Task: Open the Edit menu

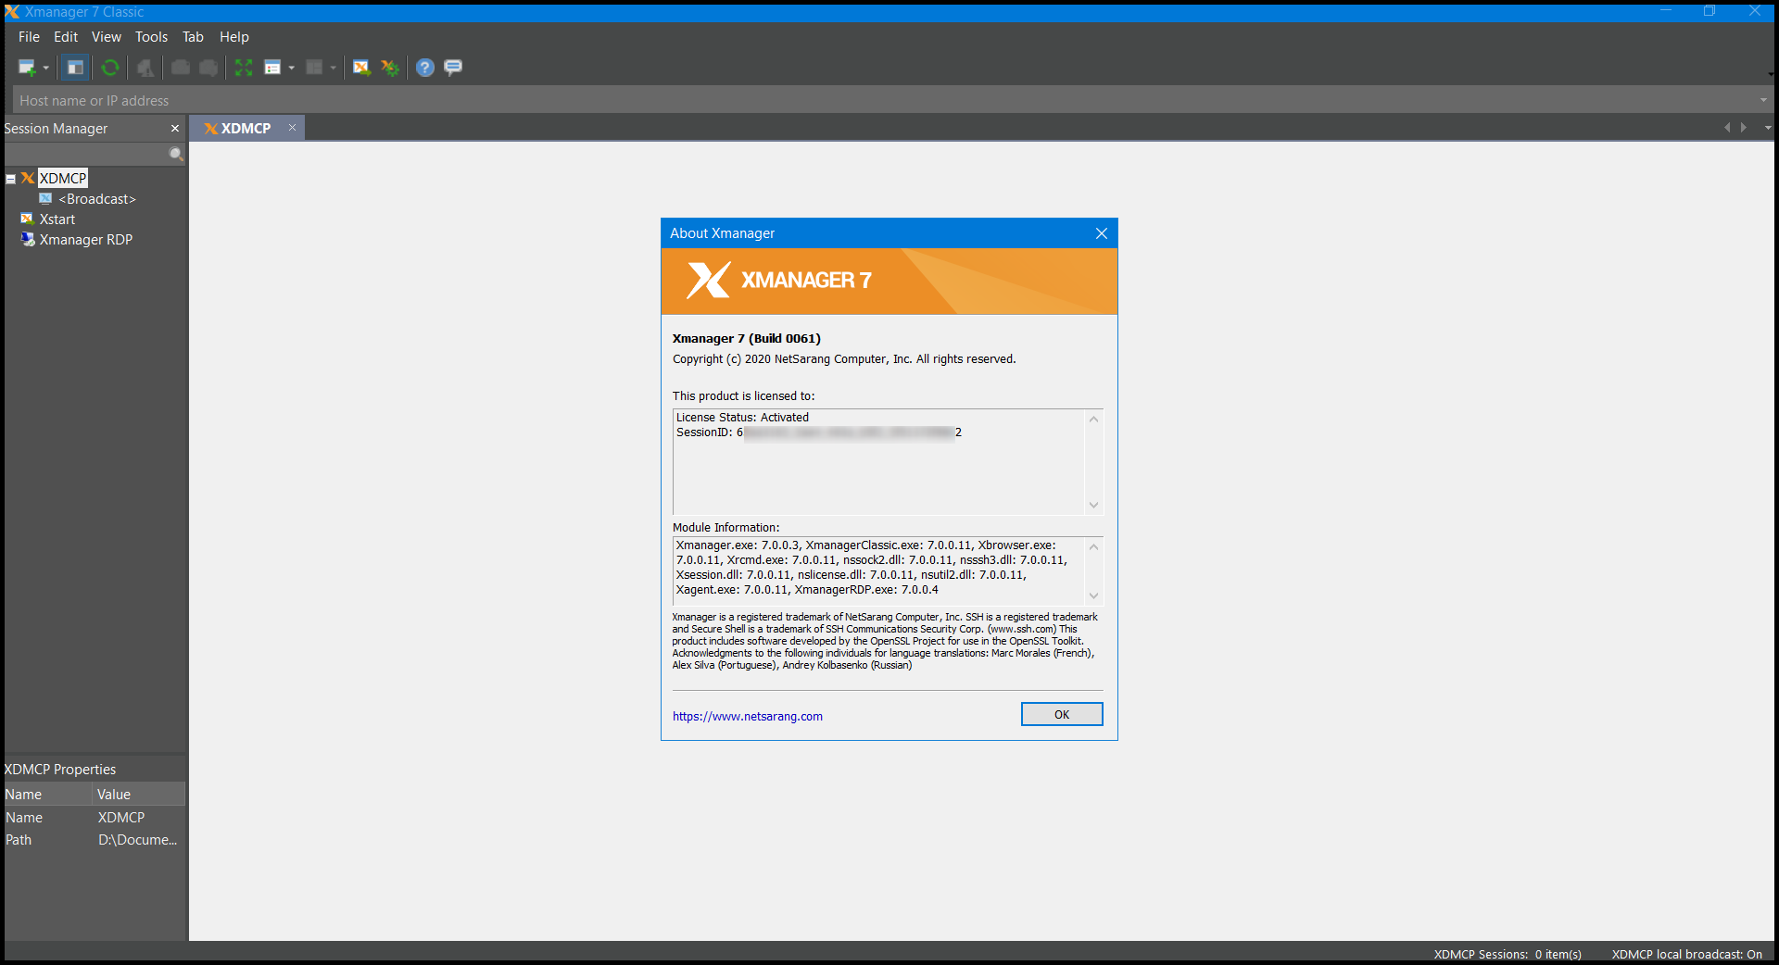Action: [x=66, y=37]
